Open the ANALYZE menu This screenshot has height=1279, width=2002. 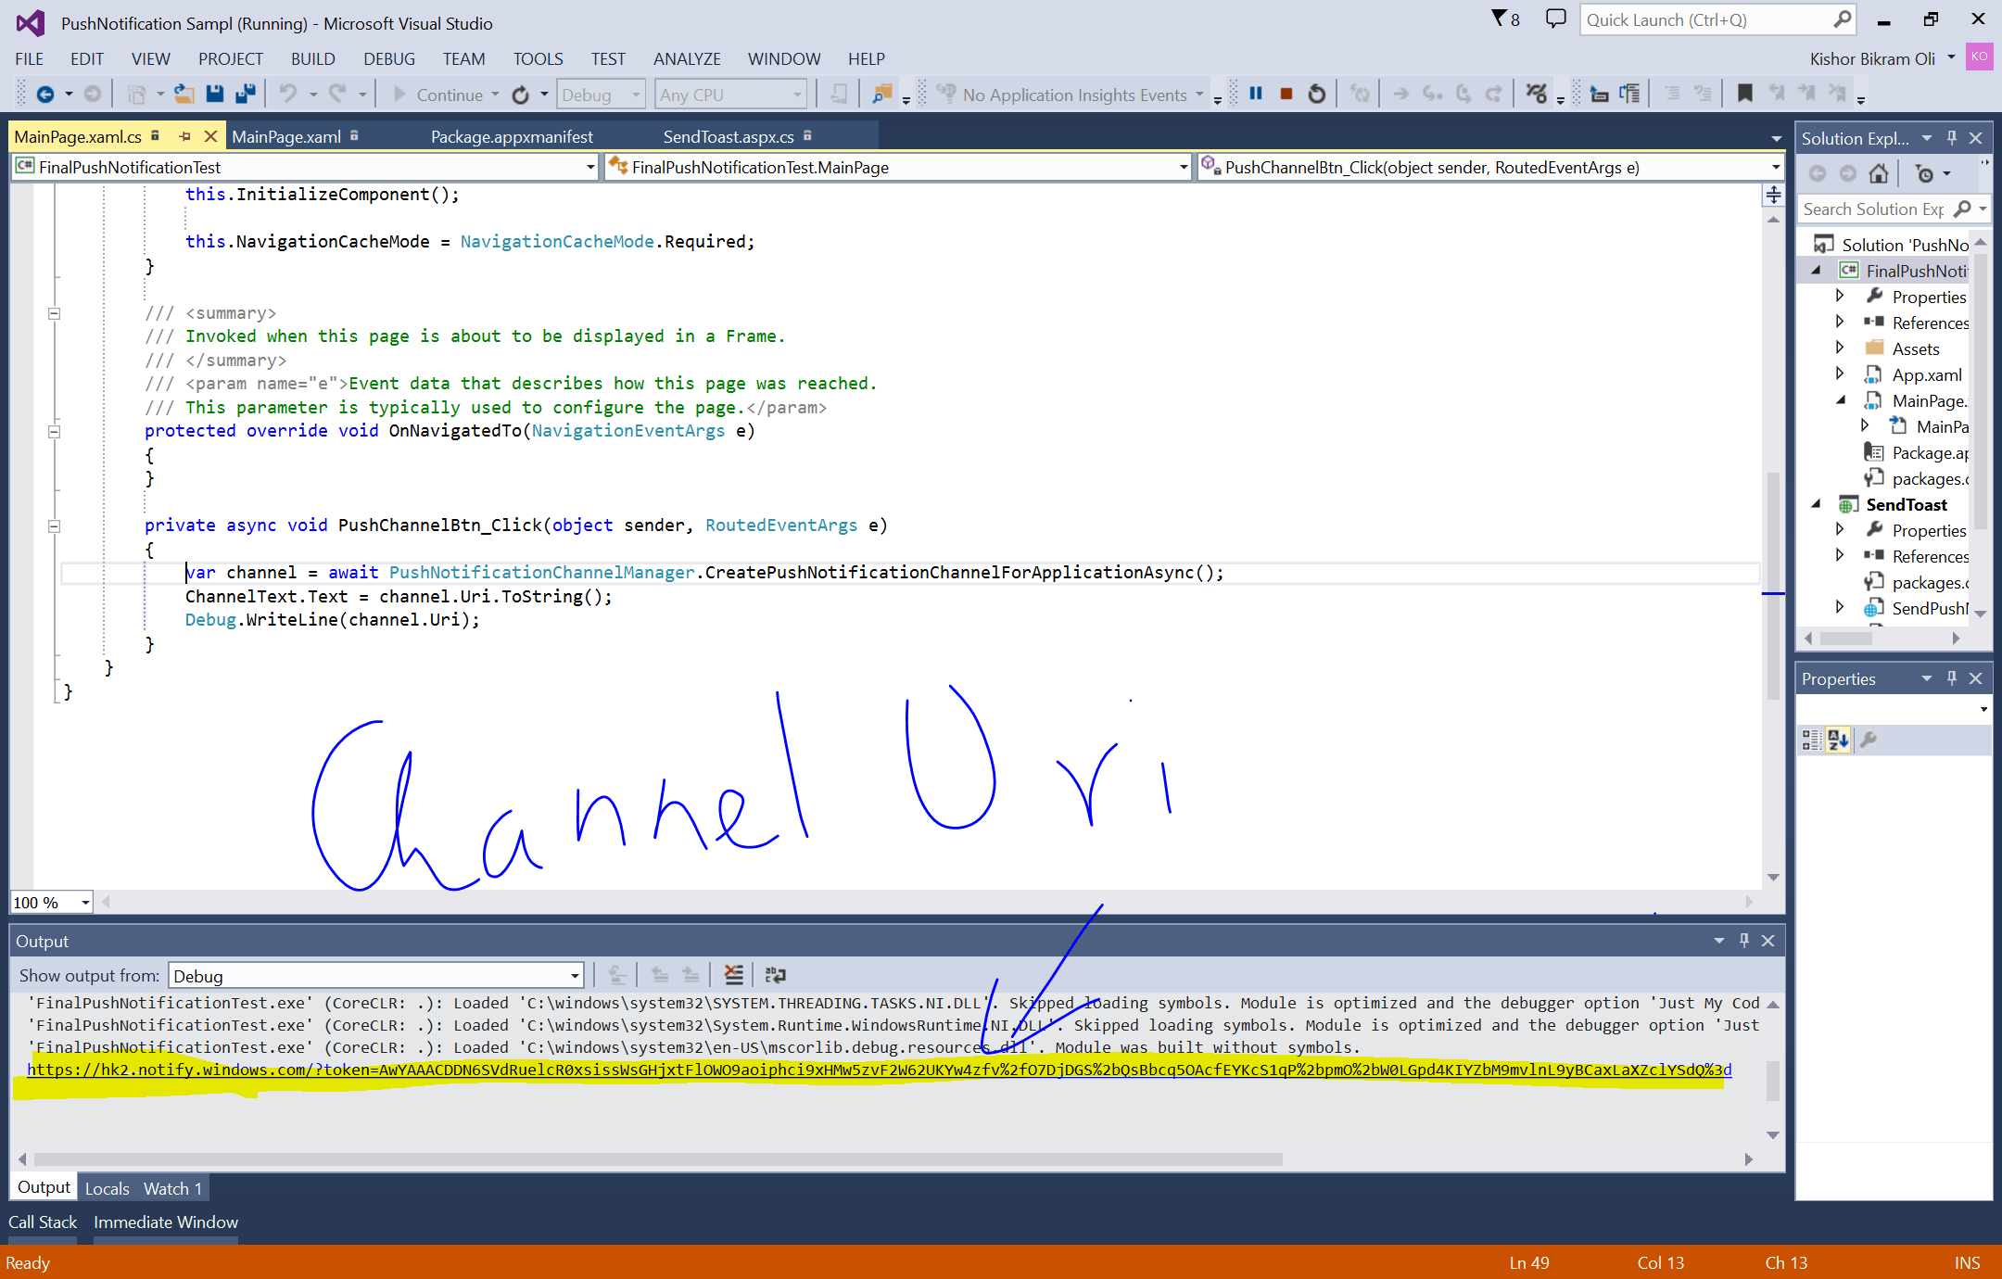(687, 59)
